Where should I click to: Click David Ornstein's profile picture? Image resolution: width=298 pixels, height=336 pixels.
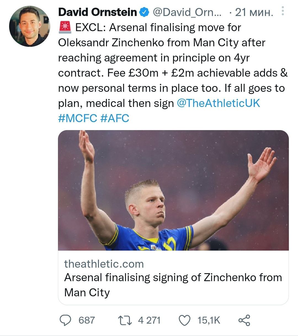[30, 26]
